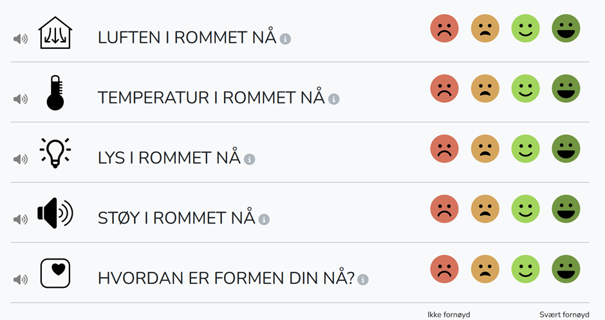Choose red sad face for light in room

coord(445,148)
